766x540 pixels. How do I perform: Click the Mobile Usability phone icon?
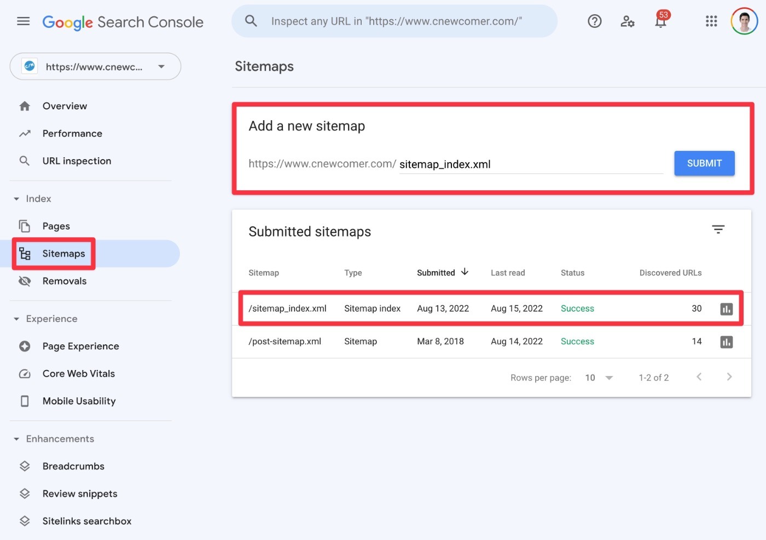click(x=25, y=401)
